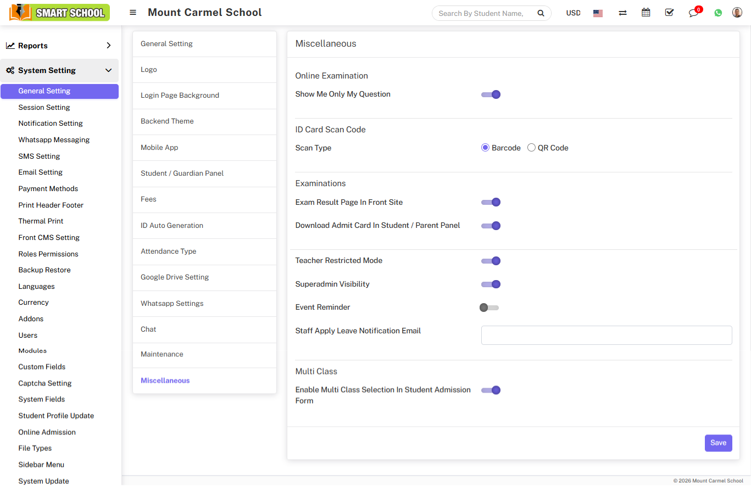Viewport: 751px width, 486px height.
Task: Expand the Reports sidebar menu
Action: 59,46
